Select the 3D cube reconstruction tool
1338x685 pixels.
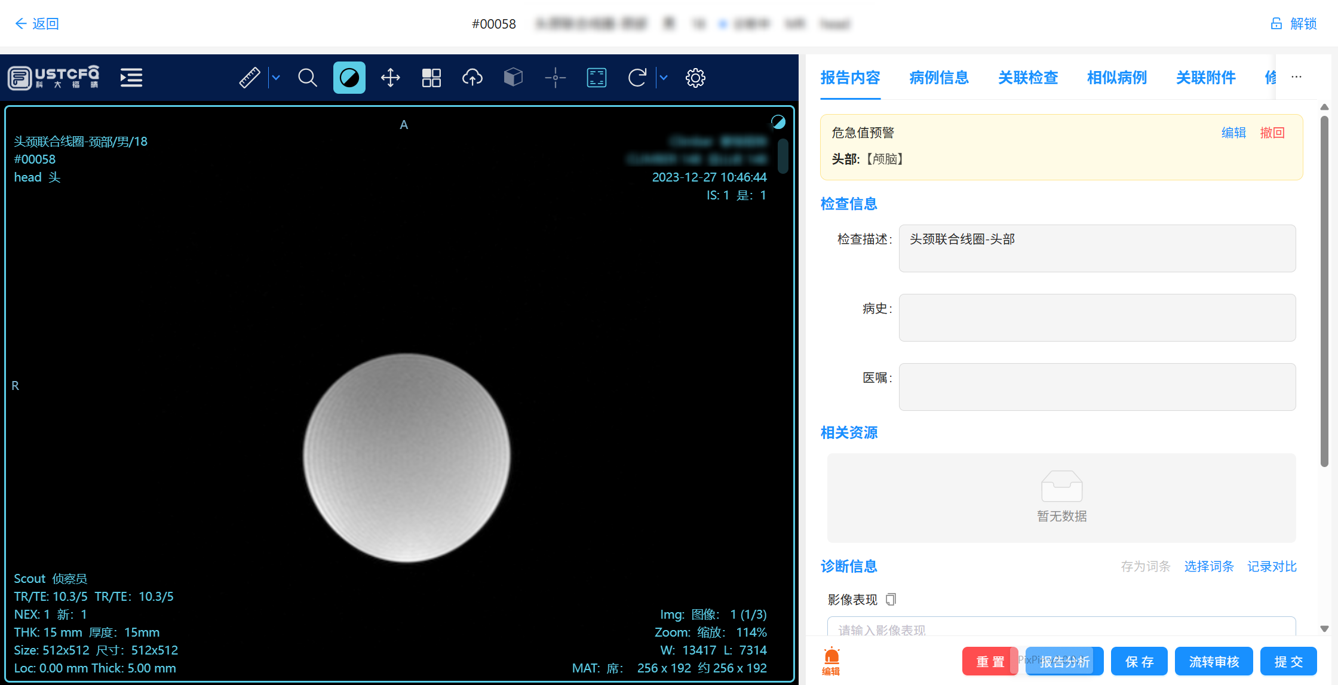tap(513, 78)
